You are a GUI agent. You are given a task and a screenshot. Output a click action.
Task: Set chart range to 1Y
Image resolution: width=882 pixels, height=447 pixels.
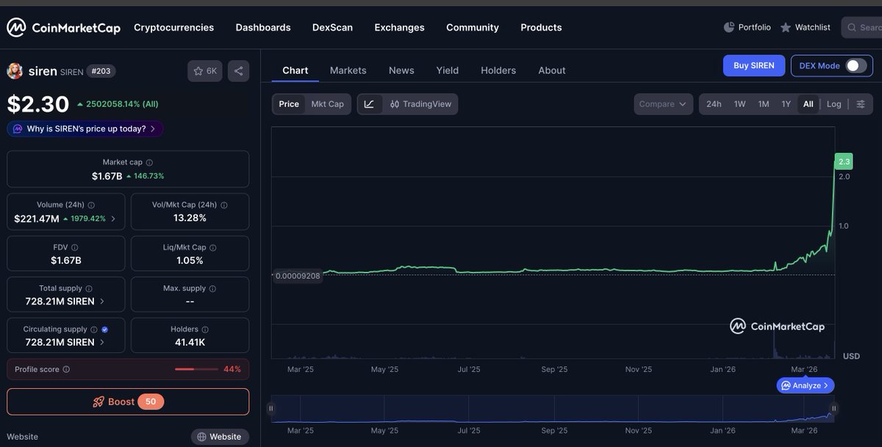[786, 104]
